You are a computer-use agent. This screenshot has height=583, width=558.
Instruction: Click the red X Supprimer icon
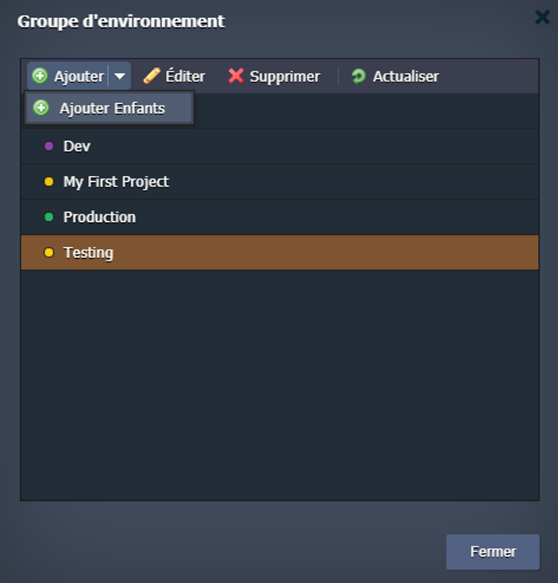[x=235, y=76]
